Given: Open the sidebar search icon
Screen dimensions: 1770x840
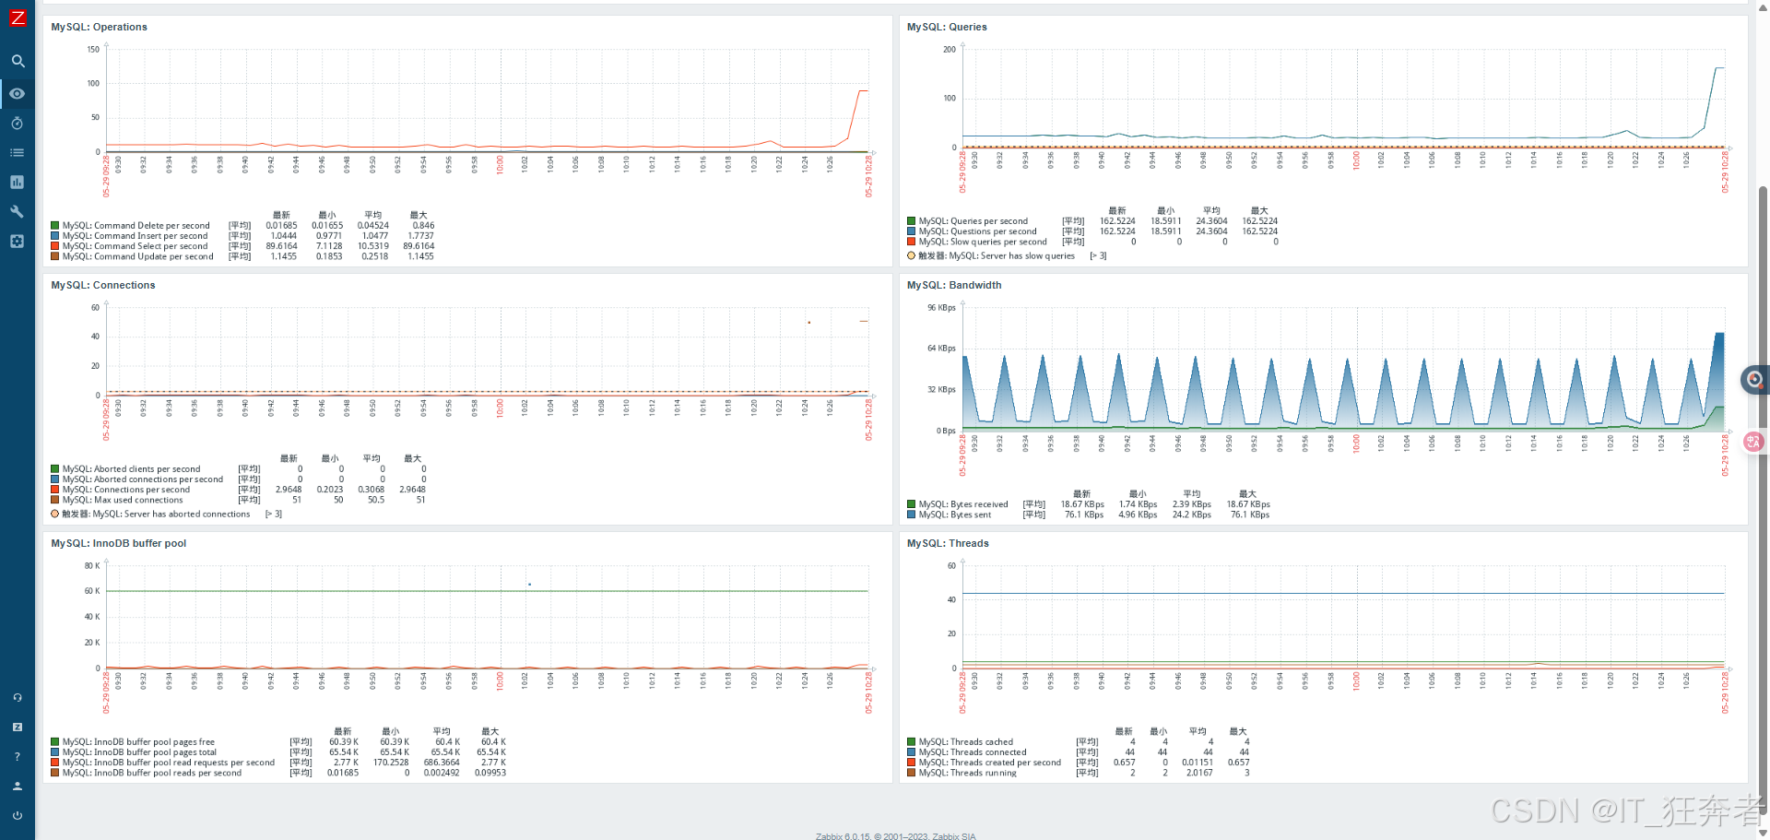Looking at the screenshot, I should coord(18,61).
